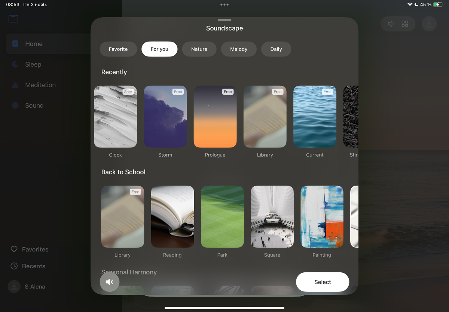Confirm with the Select button
This screenshot has height=312, width=449.
pos(323,282)
